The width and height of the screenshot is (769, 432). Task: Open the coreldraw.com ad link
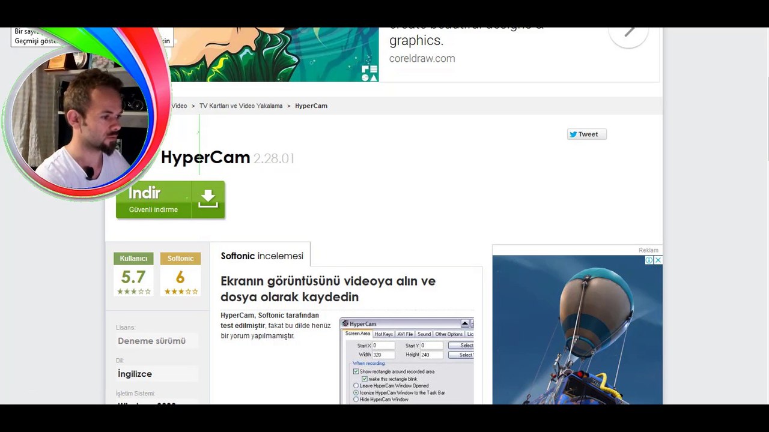point(422,59)
